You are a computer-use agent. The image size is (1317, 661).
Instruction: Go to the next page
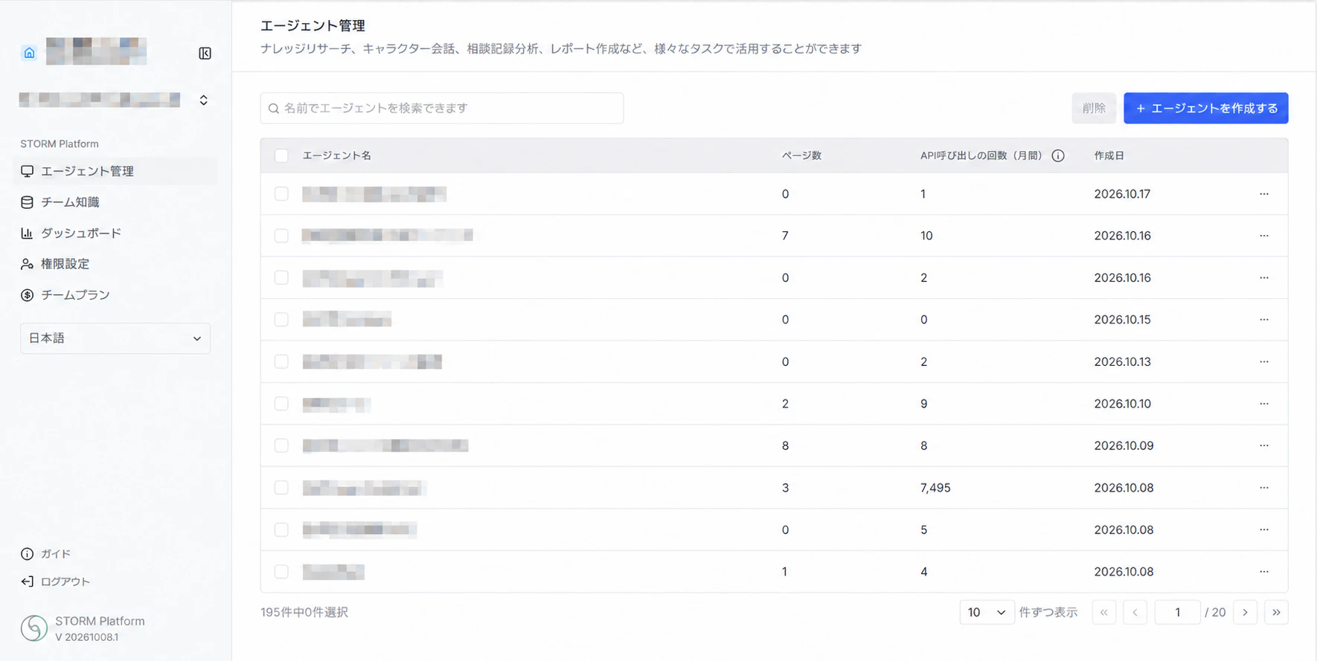point(1245,613)
